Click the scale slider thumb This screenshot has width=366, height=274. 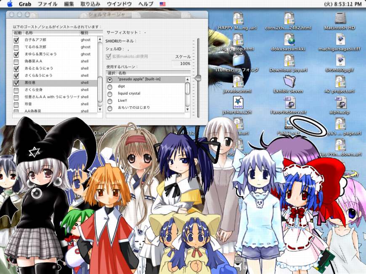(x=198, y=78)
